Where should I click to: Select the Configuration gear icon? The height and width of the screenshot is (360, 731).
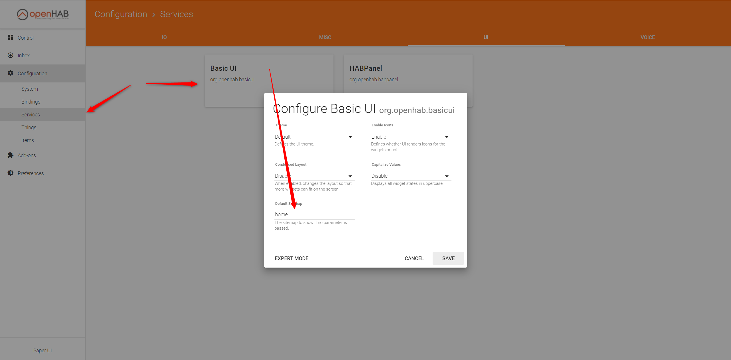pos(10,73)
